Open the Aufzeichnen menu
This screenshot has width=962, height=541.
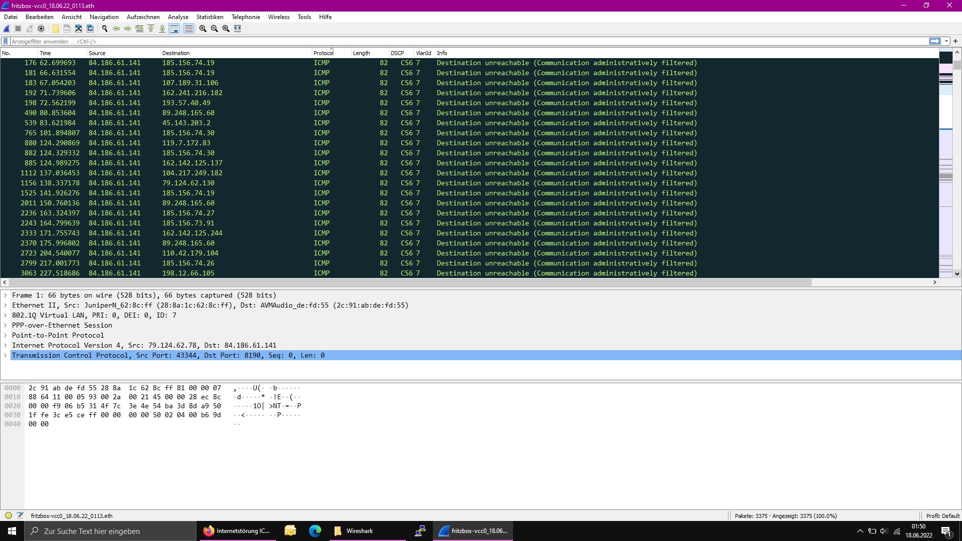143,17
